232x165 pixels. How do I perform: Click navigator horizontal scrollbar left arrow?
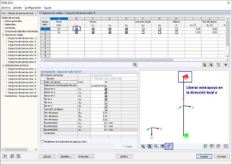(3, 149)
